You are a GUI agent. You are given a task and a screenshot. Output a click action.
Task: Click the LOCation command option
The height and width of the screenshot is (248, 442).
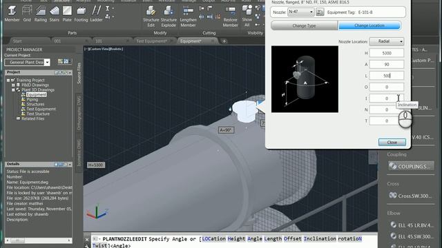point(213,239)
